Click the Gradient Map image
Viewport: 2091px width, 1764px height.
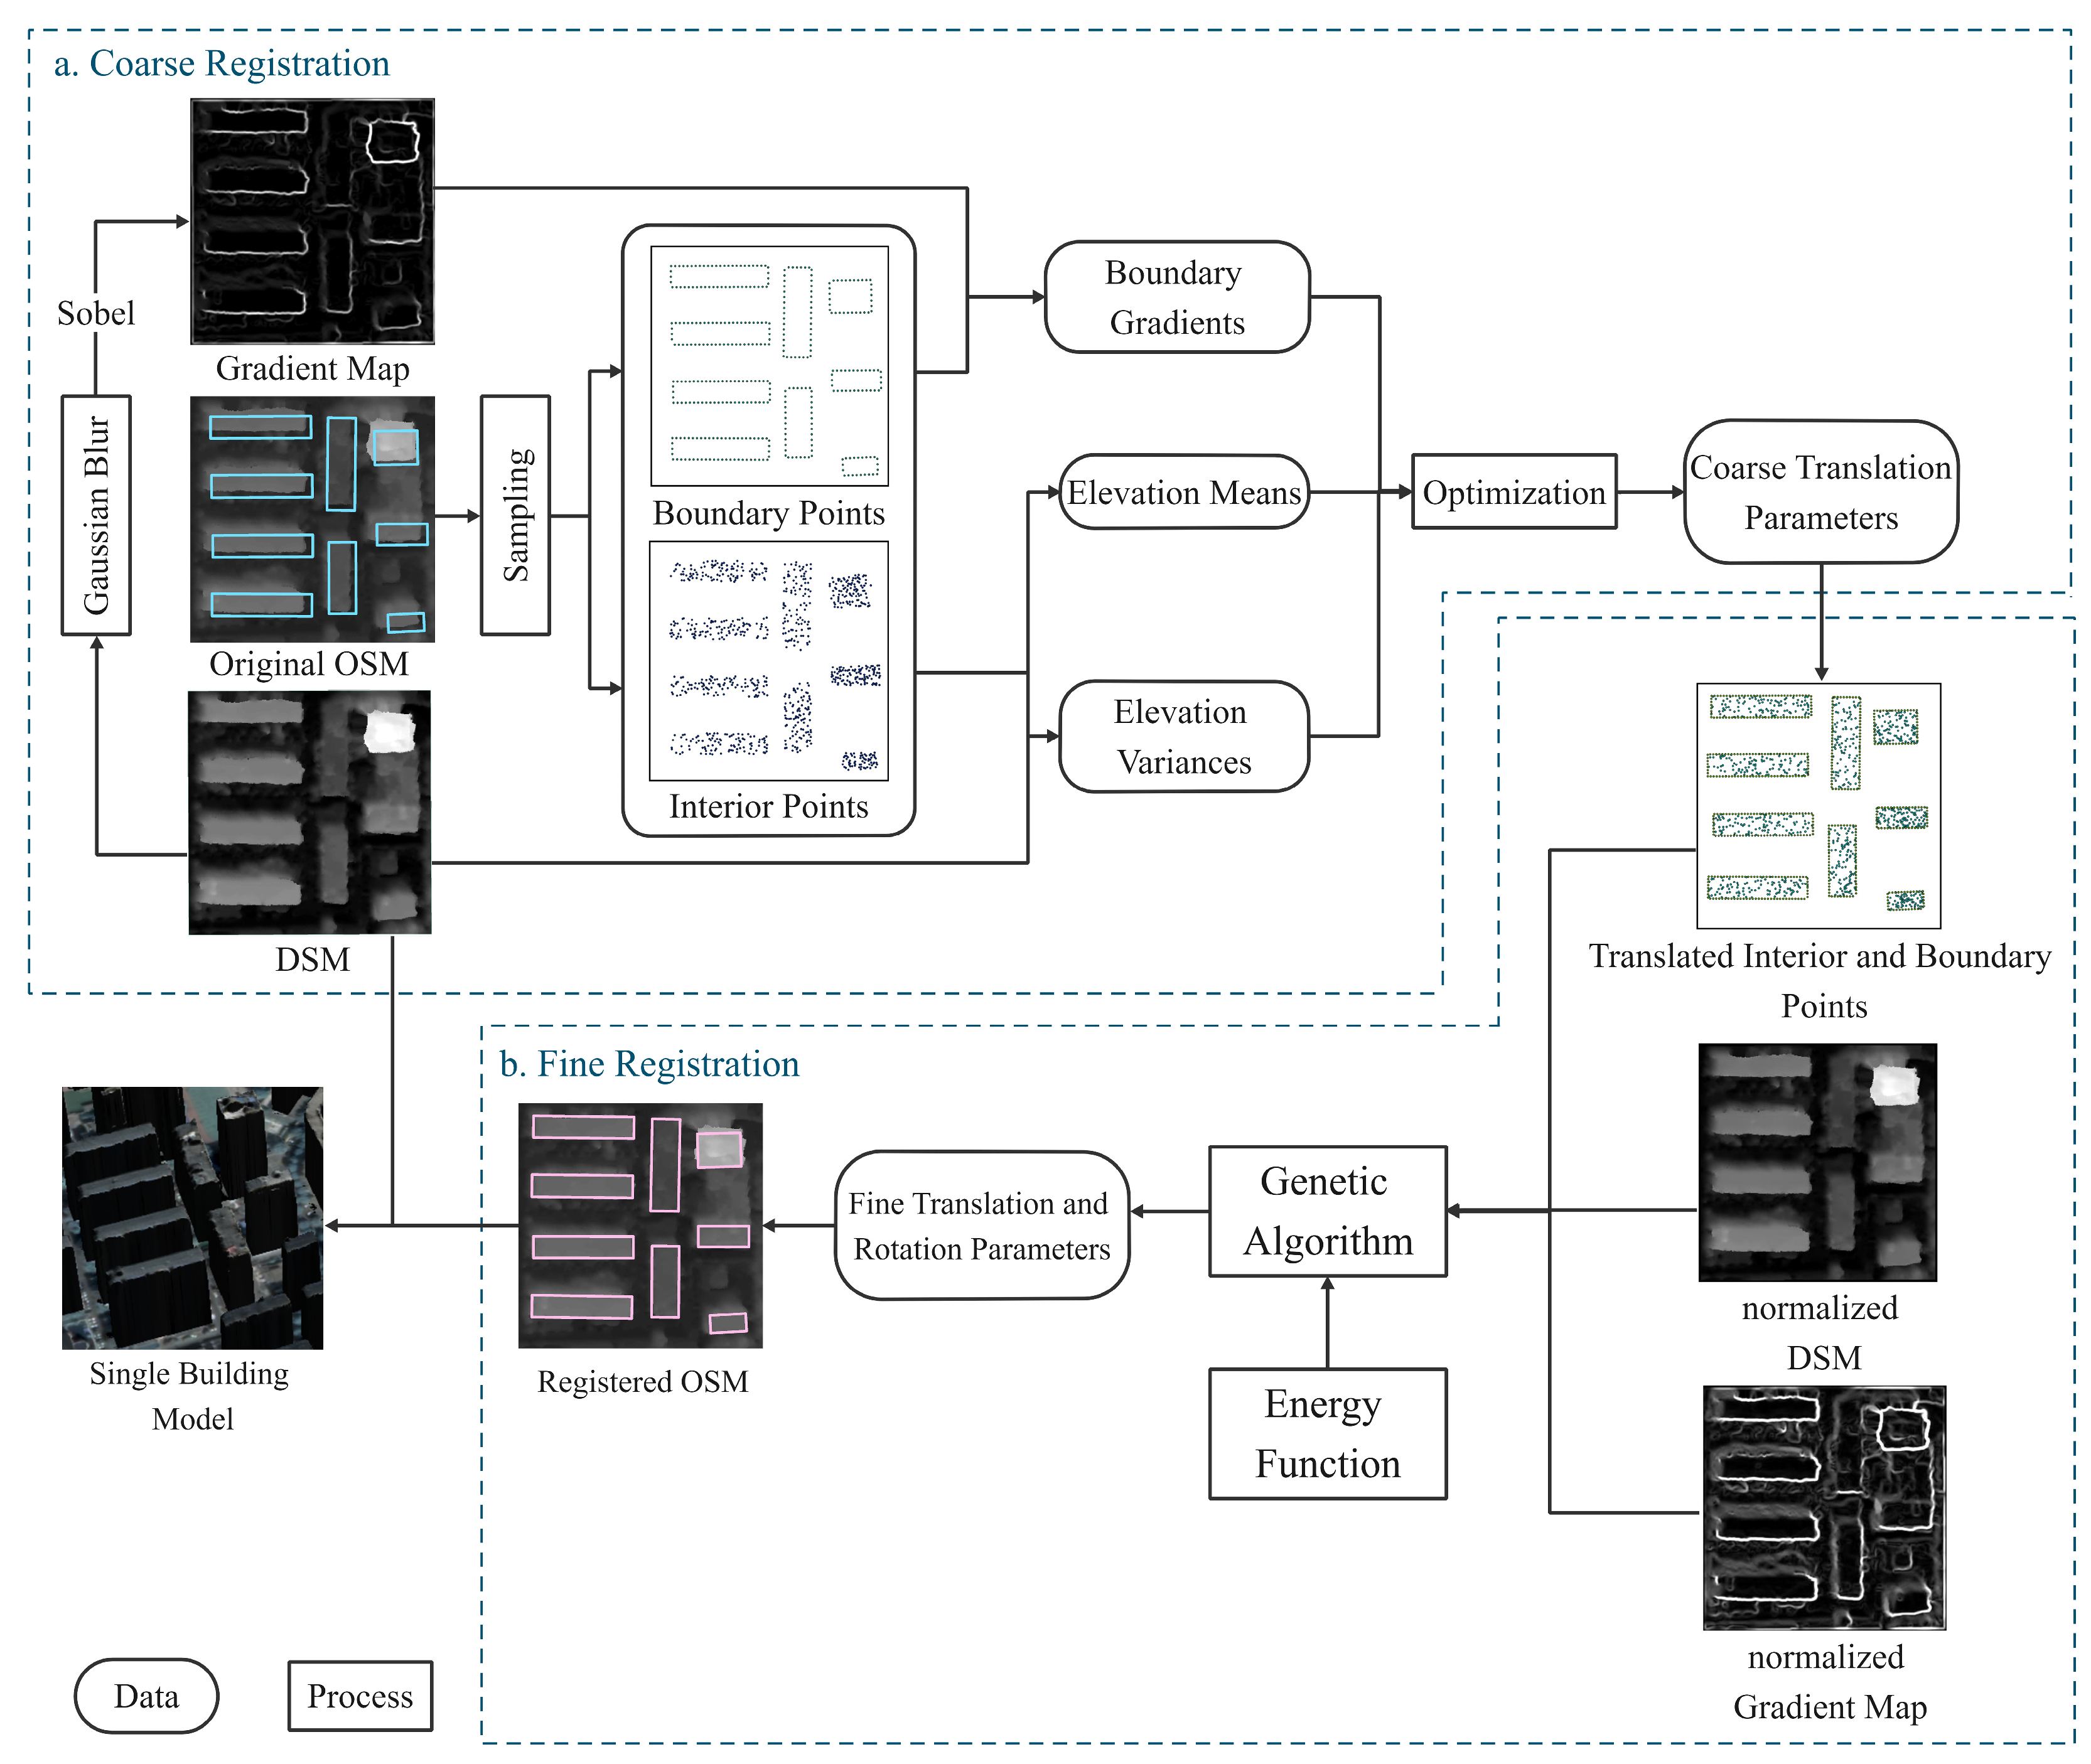click(312, 221)
